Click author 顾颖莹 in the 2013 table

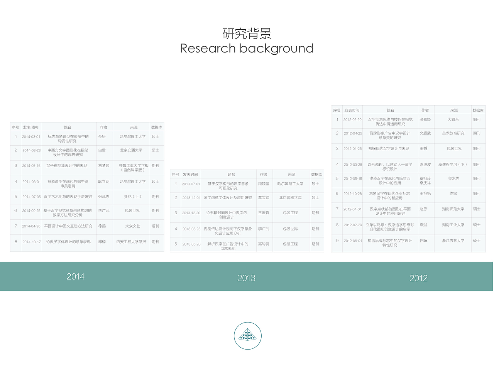click(x=264, y=184)
